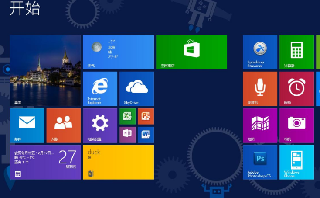Launch the Splashtop Streamer tile

pyautogui.click(x=260, y=52)
